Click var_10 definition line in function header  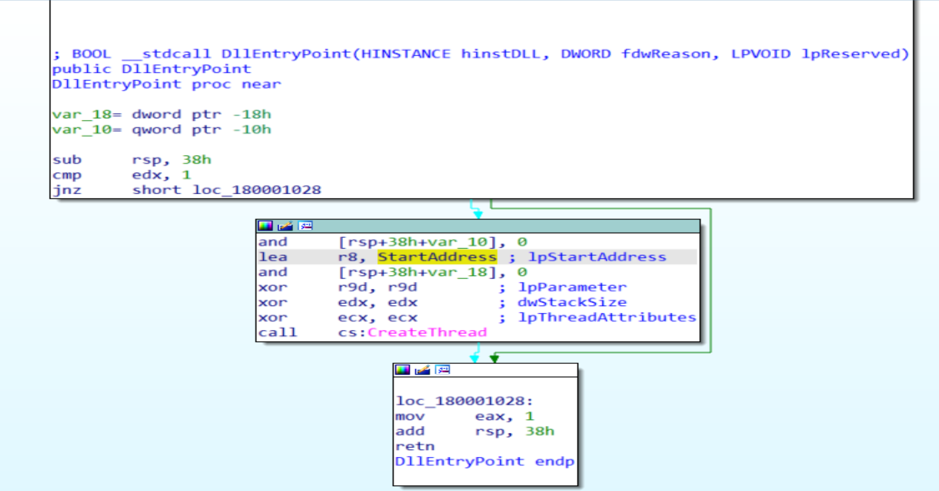click(x=162, y=130)
